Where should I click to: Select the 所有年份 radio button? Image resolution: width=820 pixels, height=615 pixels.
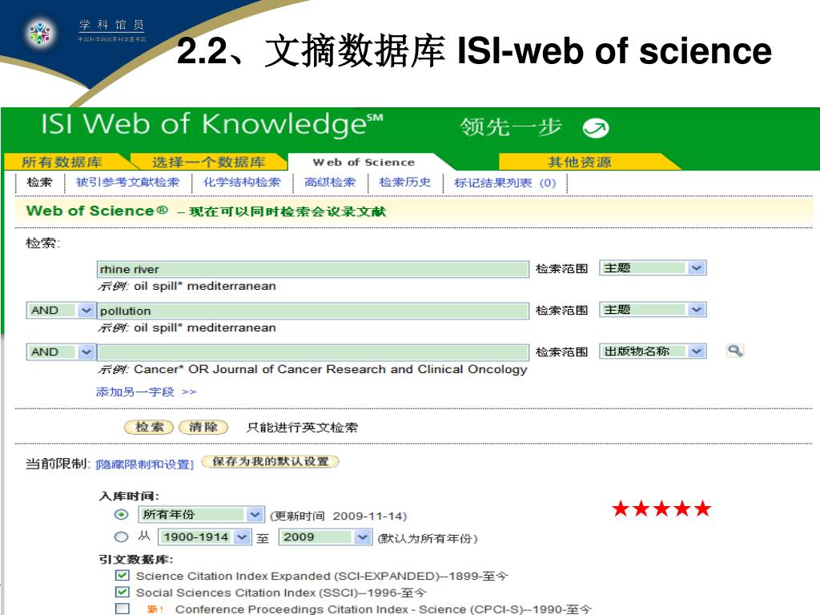coord(122,515)
